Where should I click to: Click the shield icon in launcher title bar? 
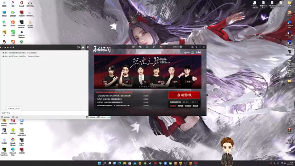click(x=181, y=47)
